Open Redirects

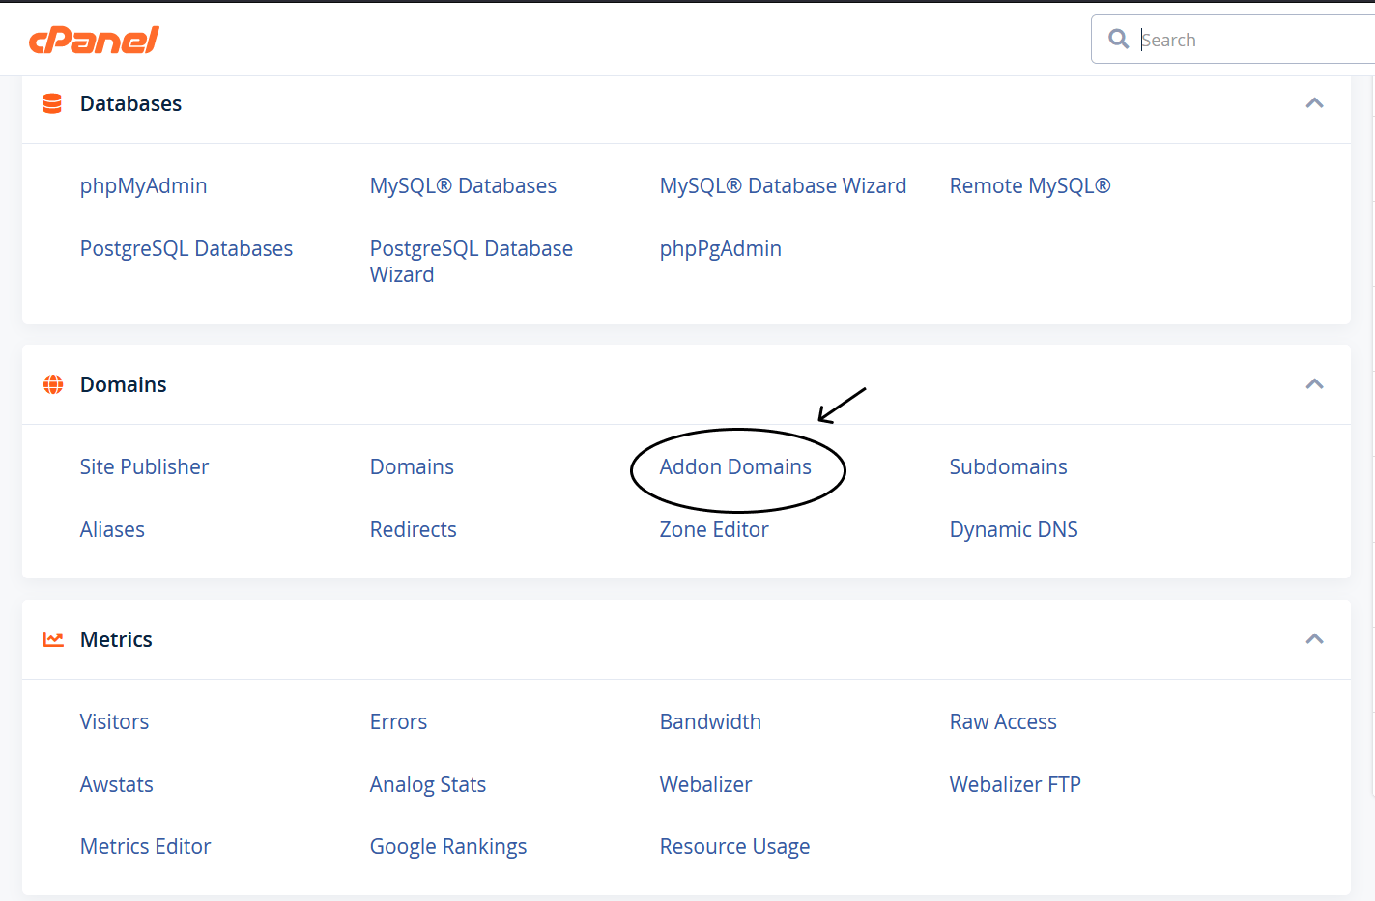[413, 529]
